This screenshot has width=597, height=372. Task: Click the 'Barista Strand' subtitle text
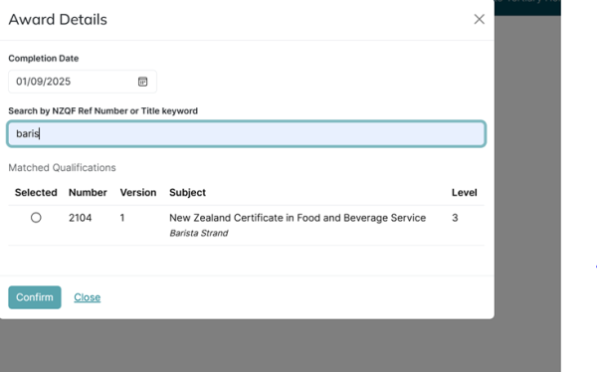click(199, 233)
